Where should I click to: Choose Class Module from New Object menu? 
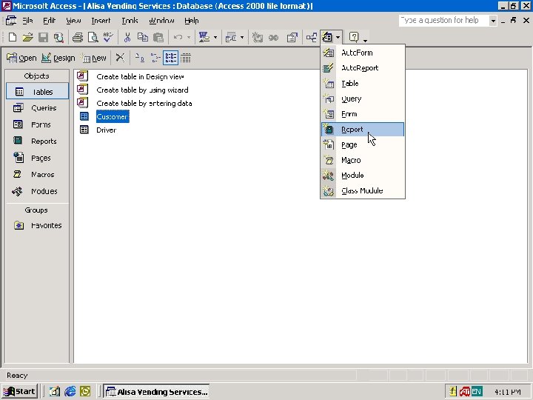[x=363, y=190]
